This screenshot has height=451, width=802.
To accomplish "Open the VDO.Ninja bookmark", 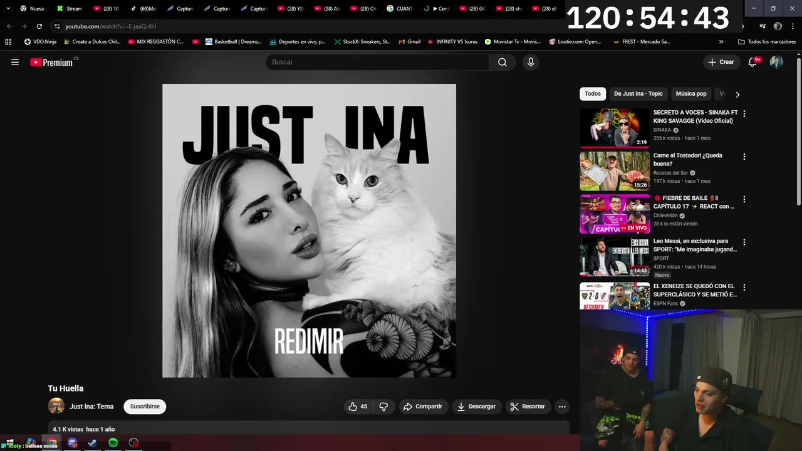I will (40, 42).
